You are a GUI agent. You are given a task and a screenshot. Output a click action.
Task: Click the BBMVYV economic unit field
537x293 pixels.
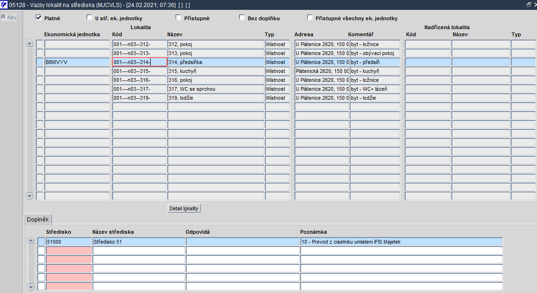coord(77,62)
